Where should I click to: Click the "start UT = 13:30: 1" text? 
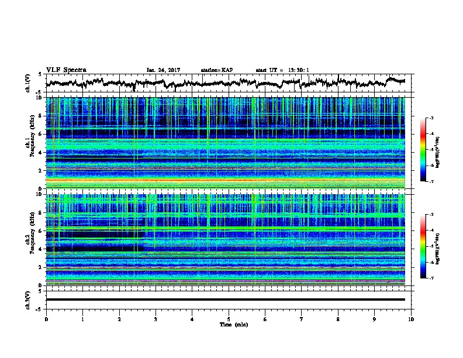point(282,70)
